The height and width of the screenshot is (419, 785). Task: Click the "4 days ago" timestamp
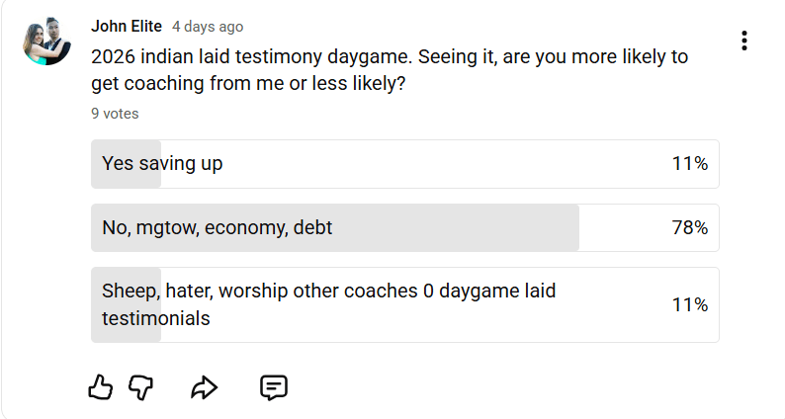click(x=208, y=27)
